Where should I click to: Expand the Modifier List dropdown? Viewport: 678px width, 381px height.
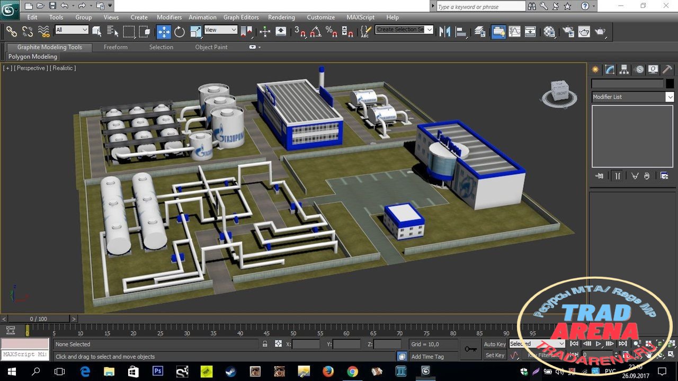coord(633,97)
